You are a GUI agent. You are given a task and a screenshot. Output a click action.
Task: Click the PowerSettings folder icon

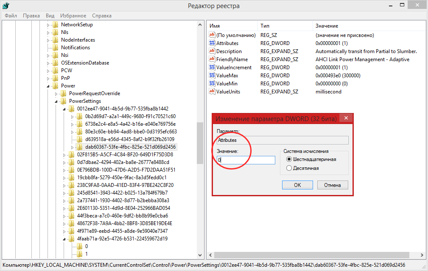pos(64,101)
